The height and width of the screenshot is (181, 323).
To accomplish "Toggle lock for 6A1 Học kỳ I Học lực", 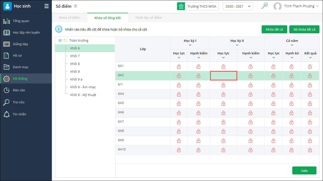I will tap(179, 66).
